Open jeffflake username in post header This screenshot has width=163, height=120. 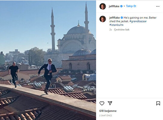(114, 6)
